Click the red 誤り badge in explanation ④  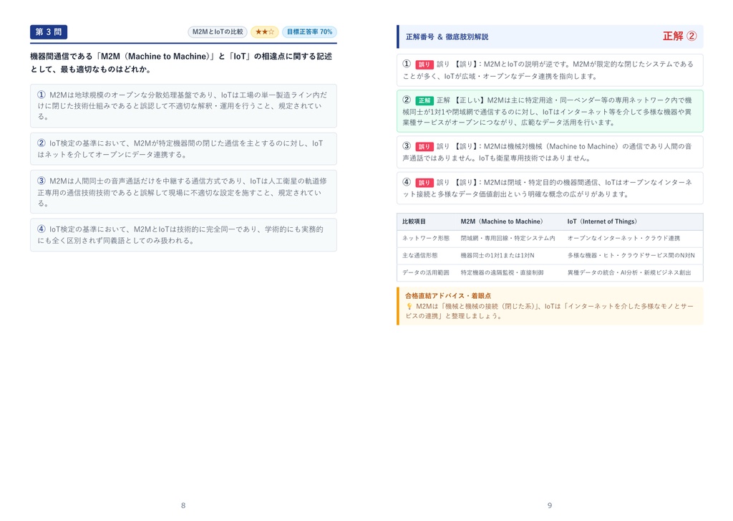424,183
